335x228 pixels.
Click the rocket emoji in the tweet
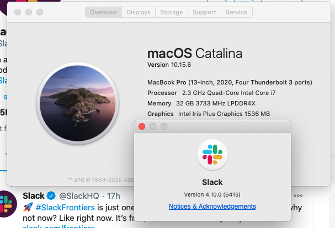click(28, 207)
